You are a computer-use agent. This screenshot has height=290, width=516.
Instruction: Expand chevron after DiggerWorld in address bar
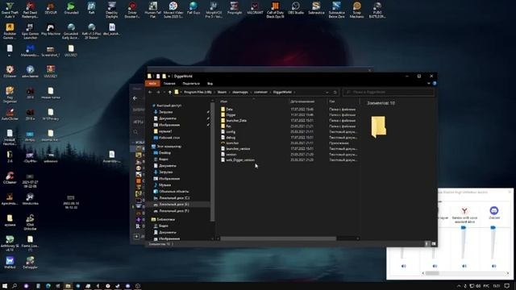click(294, 92)
